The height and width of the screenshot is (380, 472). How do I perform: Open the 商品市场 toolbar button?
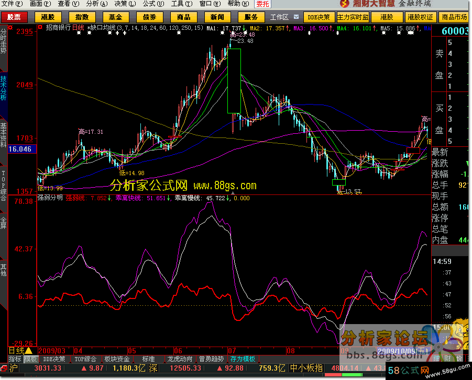coord(454,17)
